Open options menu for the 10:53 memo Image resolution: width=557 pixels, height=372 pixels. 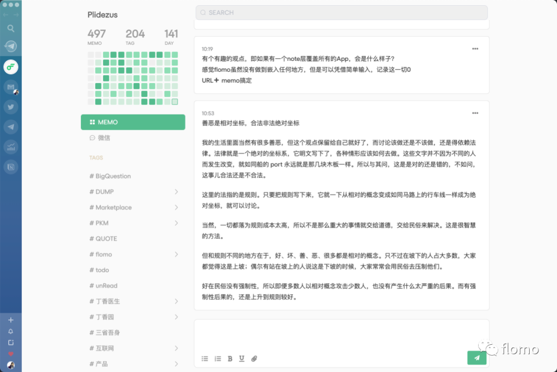pos(475,113)
